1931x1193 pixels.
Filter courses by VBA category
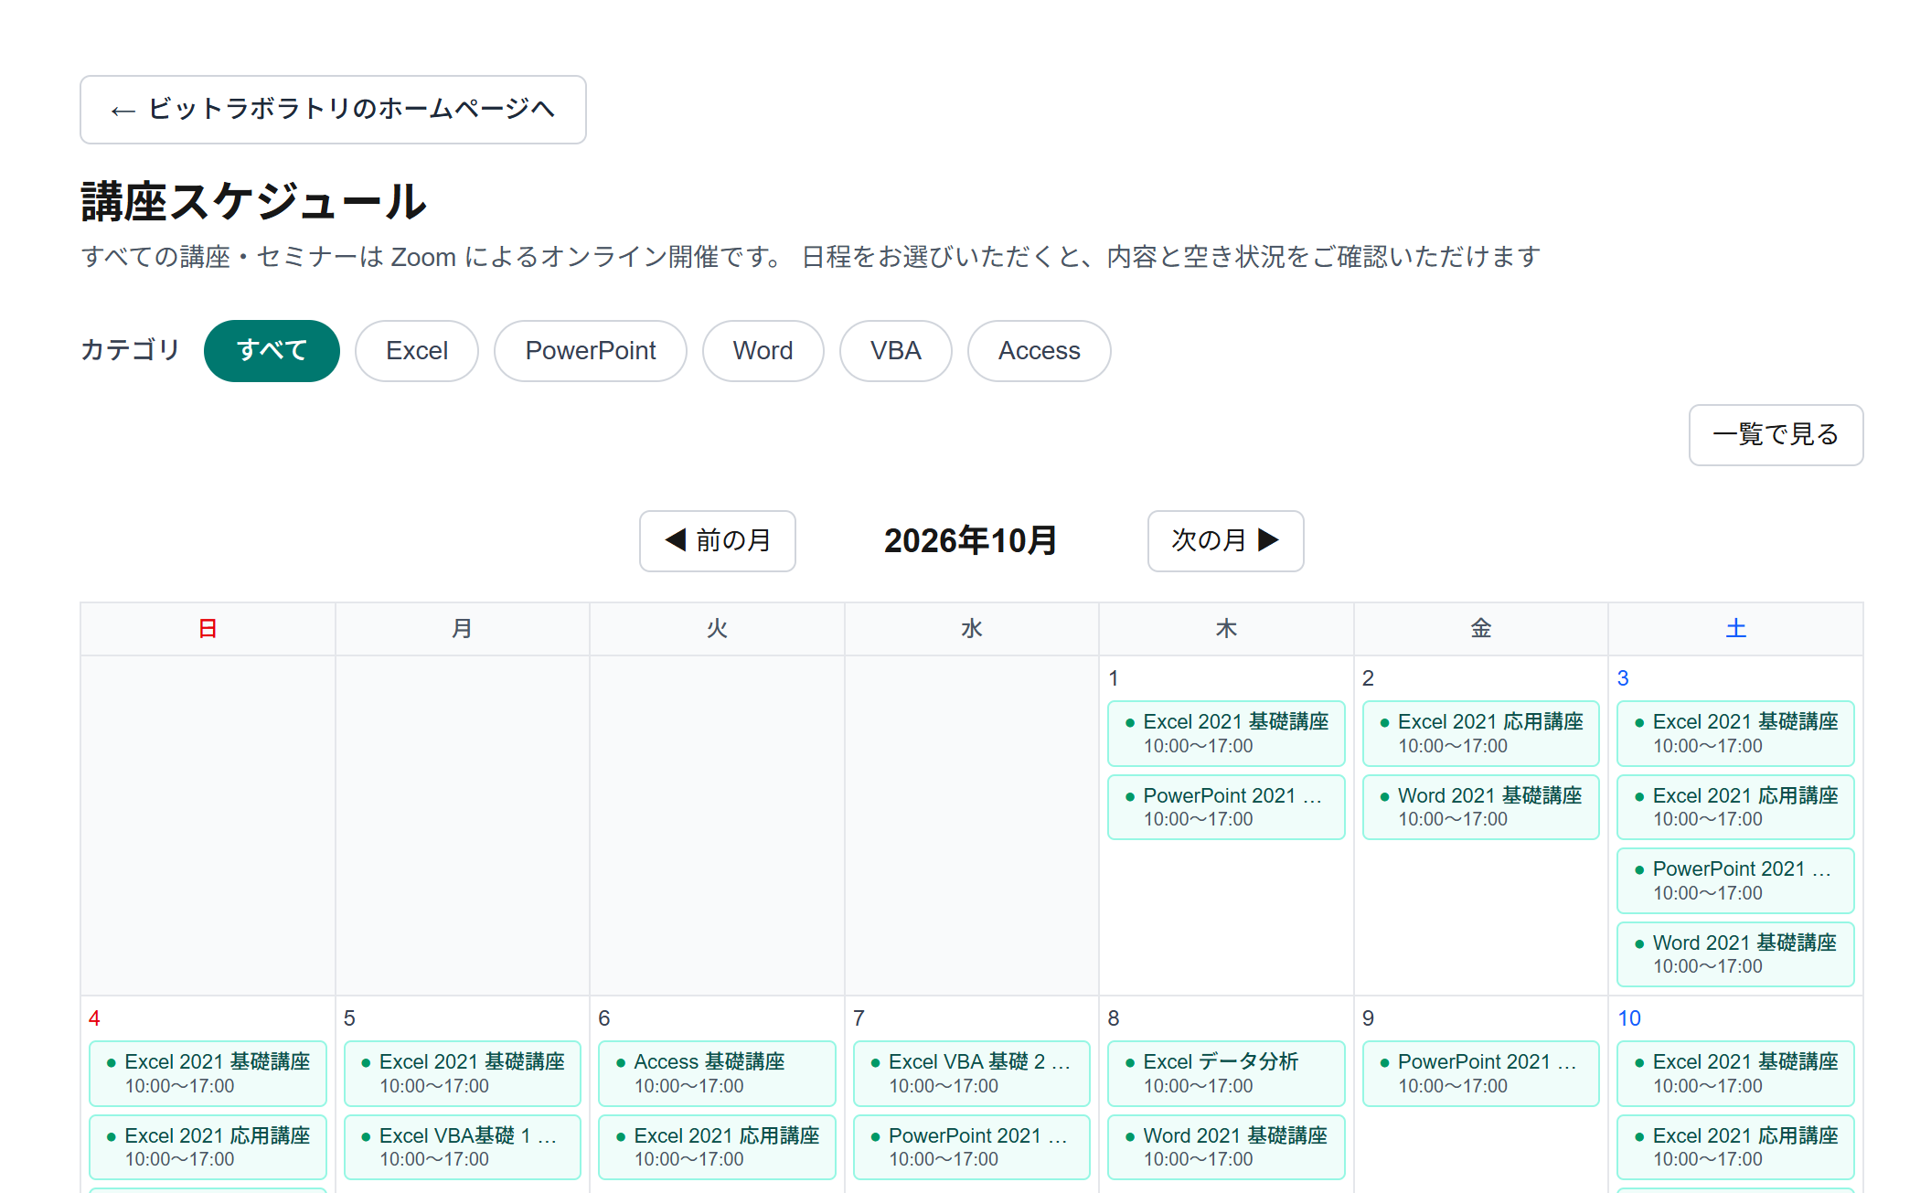point(896,351)
